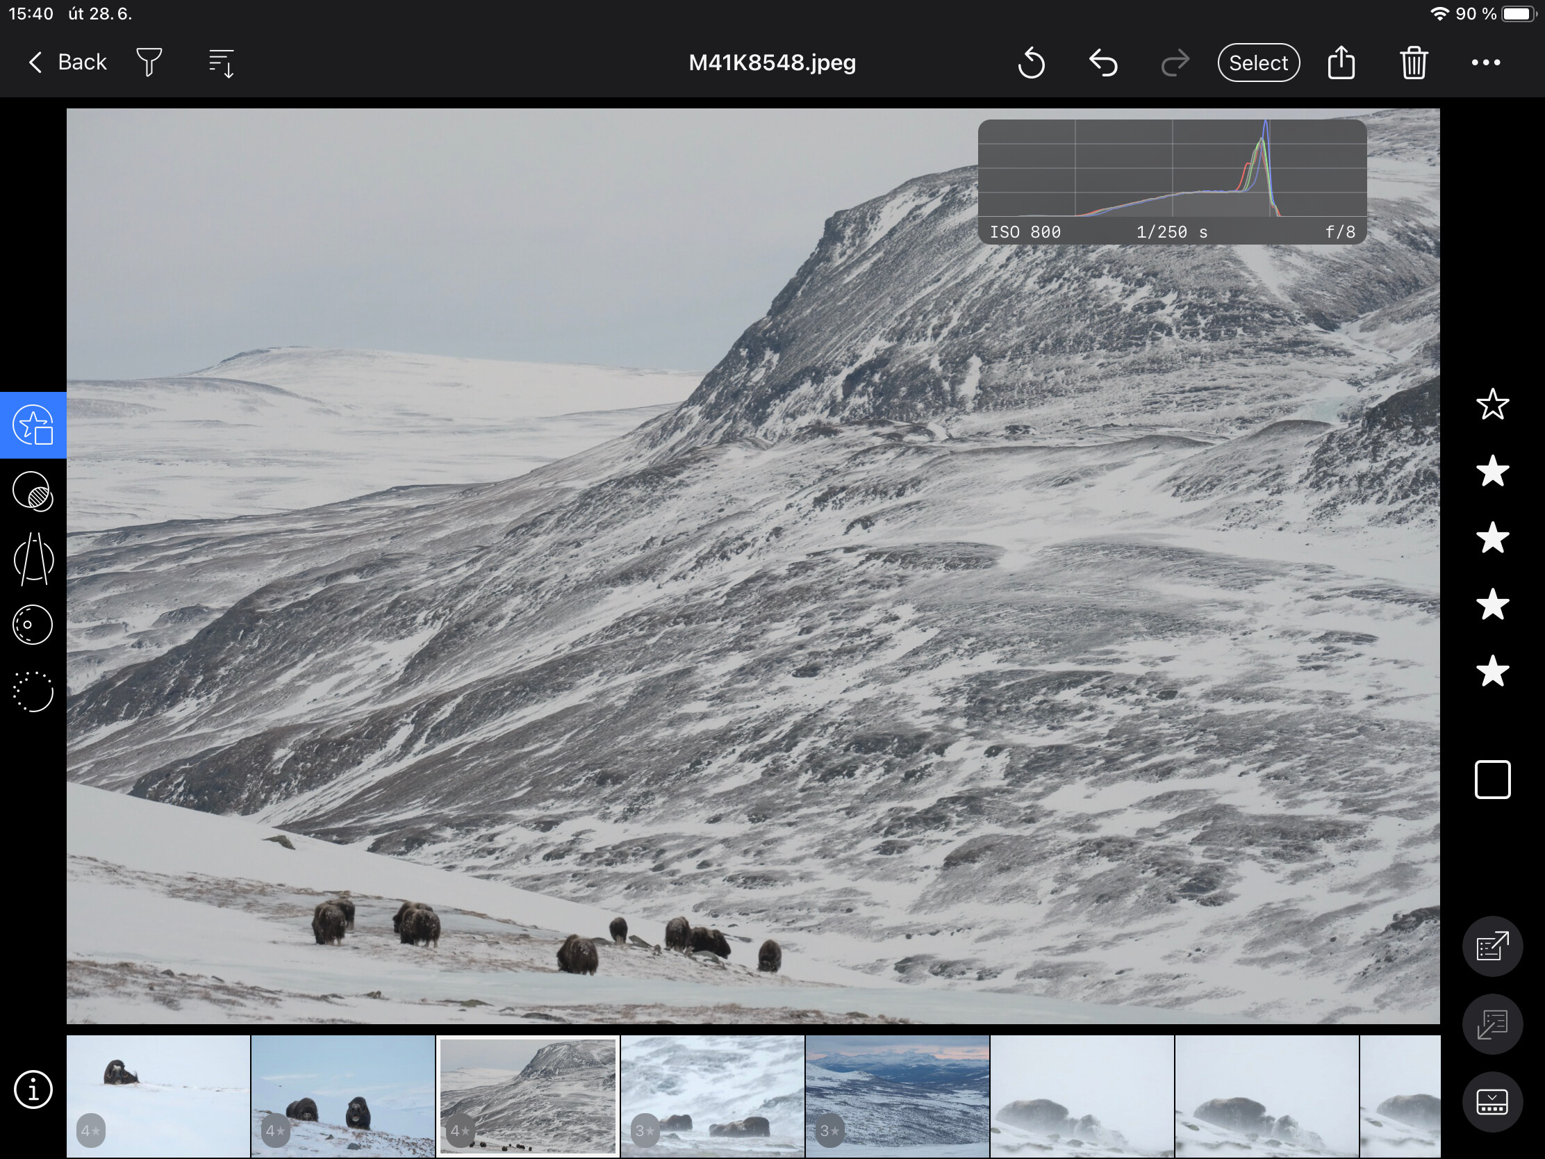
Task: Open the radial lens tool
Action: (33, 625)
